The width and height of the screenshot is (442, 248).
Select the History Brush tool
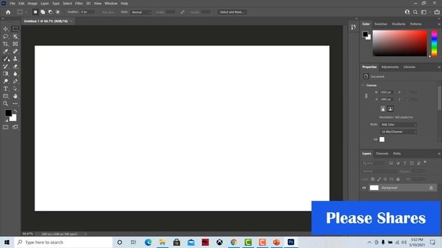click(6, 66)
